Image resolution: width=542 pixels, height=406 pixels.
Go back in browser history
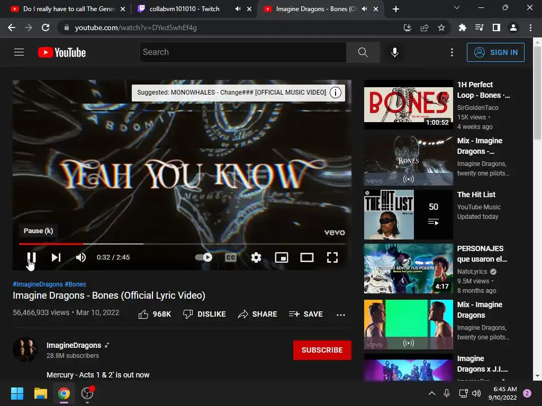click(12, 27)
